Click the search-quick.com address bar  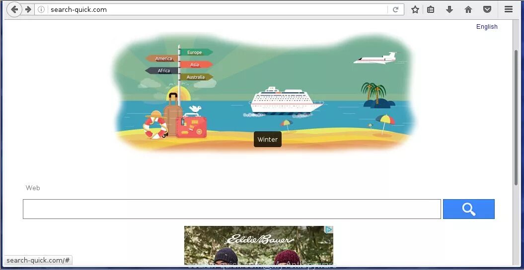(x=217, y=9)
